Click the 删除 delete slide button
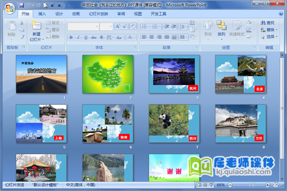Image resolution: width=287 pixels, height=191 pixels. point(53,37)
